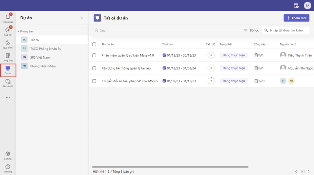
Task: Select Phòng Phần Mềm department
Action: (x=43, y=66)
